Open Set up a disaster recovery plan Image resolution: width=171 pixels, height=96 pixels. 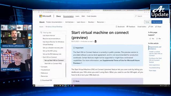[53, 48]
